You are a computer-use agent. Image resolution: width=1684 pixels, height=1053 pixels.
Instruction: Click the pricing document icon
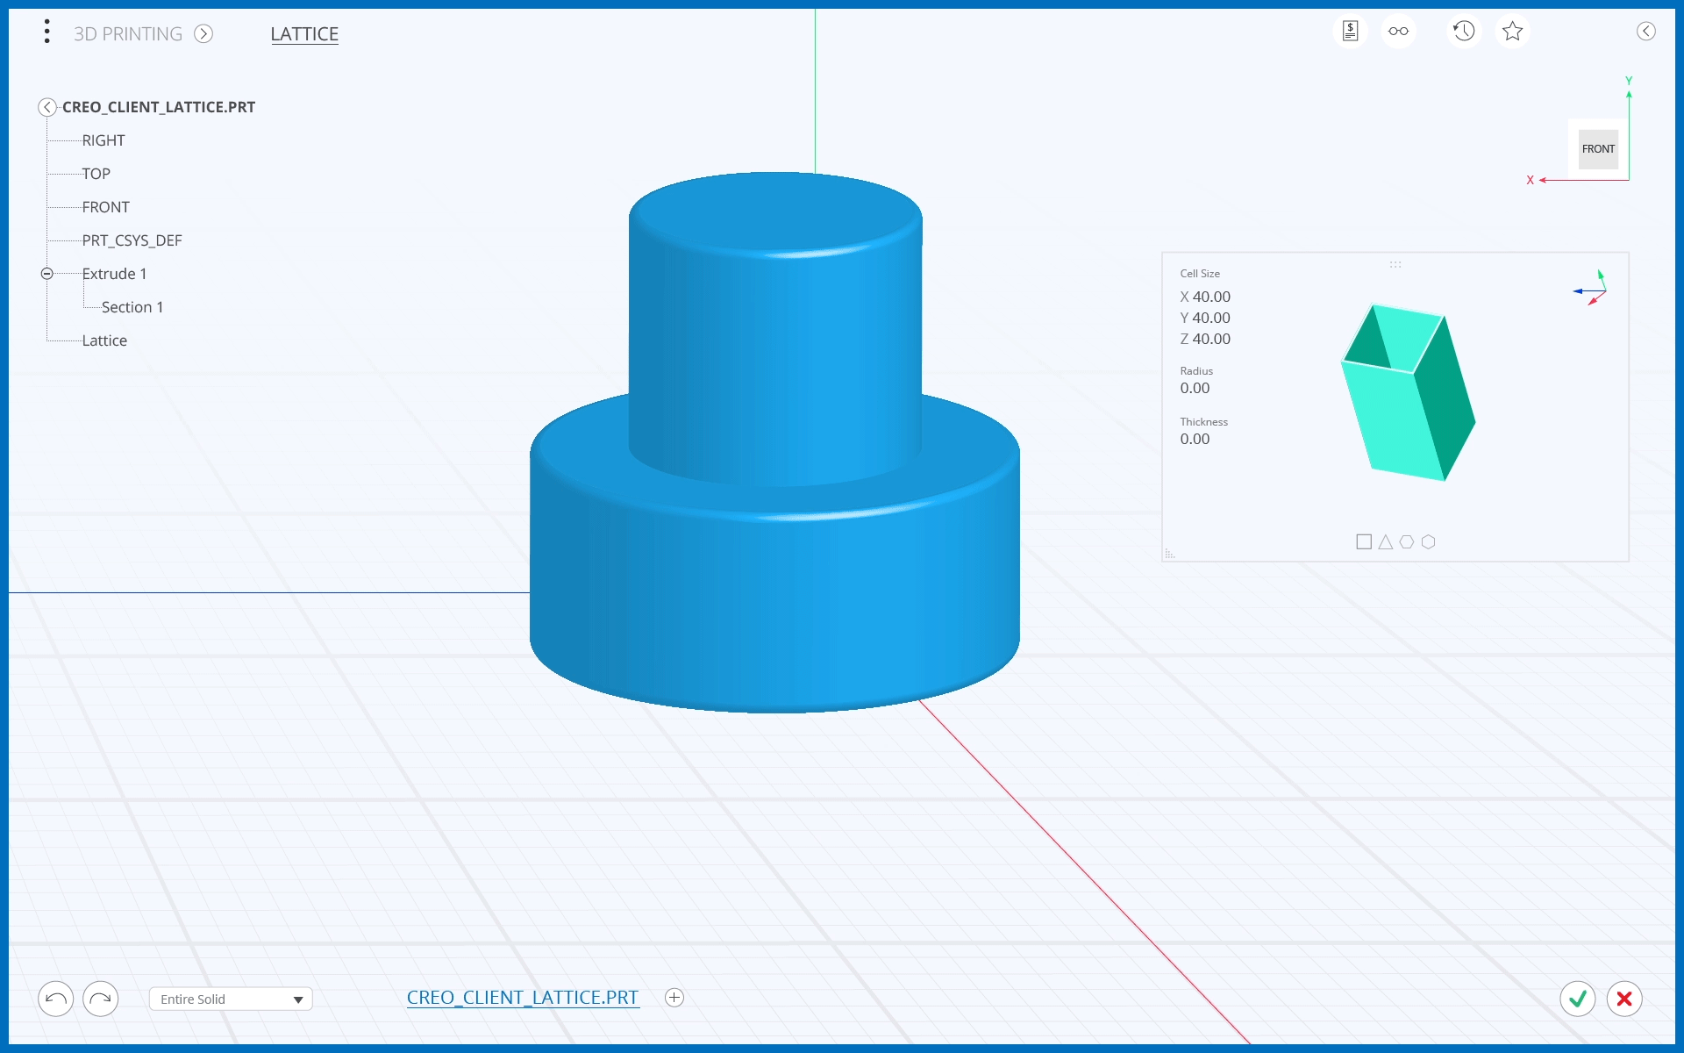[1350, 31]
